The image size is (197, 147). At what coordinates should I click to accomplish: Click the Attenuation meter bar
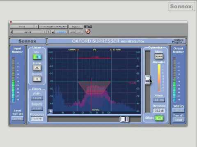click(159, 78)
